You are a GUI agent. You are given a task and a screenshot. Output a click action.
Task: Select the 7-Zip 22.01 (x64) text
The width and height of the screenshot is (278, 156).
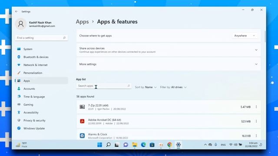click(x=98, y=105)
